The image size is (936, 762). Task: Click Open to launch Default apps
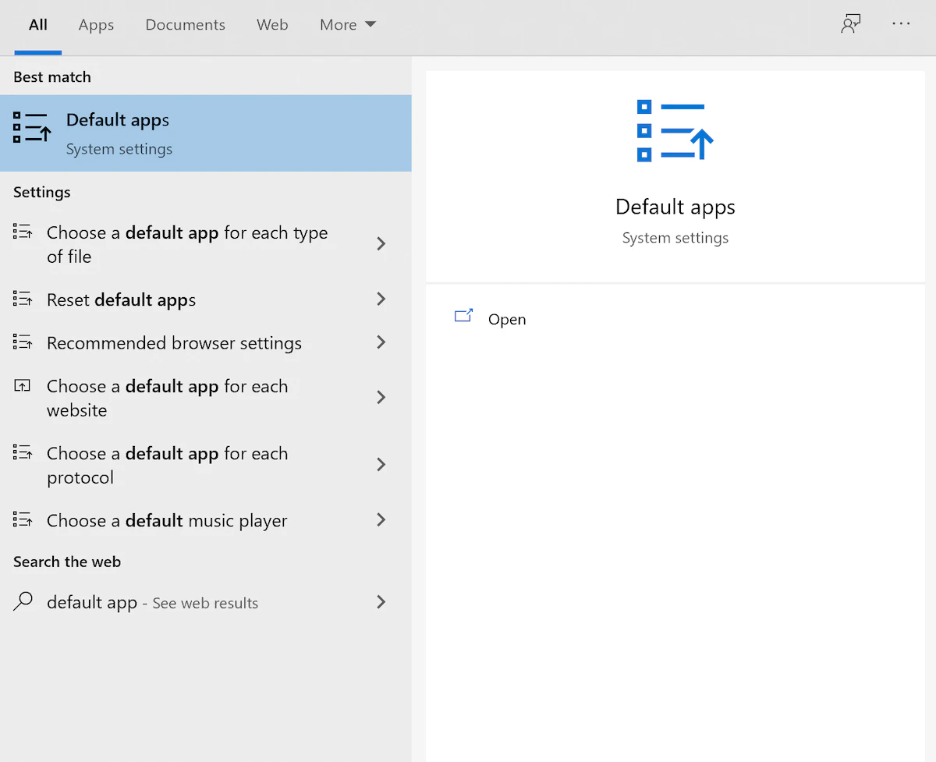coord(507,319)
